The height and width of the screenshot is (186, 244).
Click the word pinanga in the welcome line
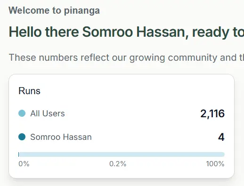[x=82, y=11]
